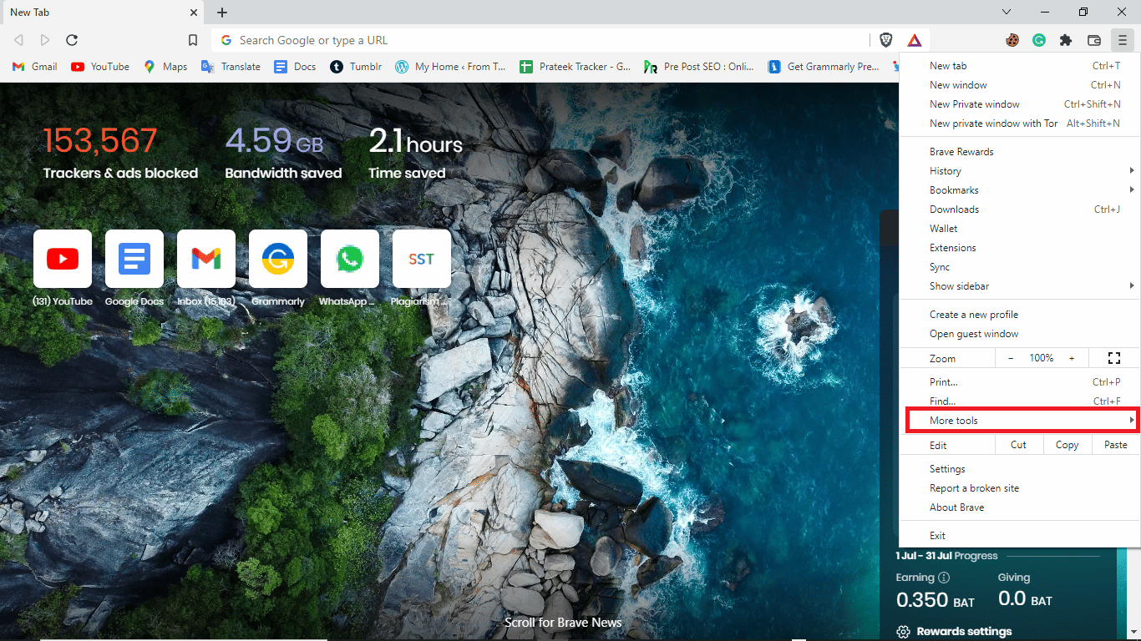The width and height of the screenshot is (1141, 641).
Task: Click the Earning info icon
Action: coord(944,578)
